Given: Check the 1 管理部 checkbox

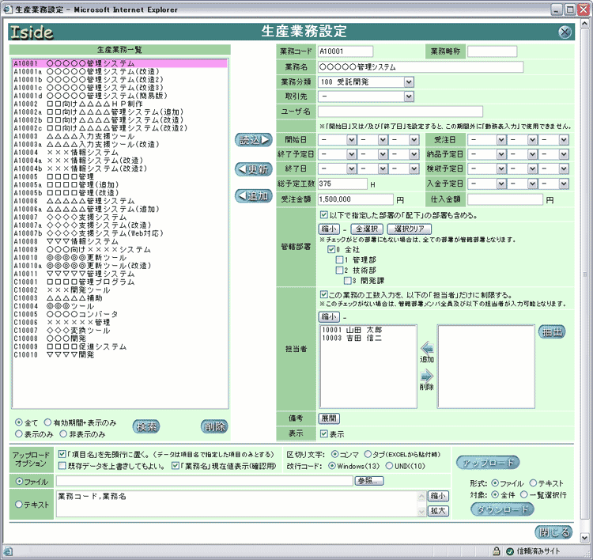Looking at the screenshot, I should coord(339,259).
